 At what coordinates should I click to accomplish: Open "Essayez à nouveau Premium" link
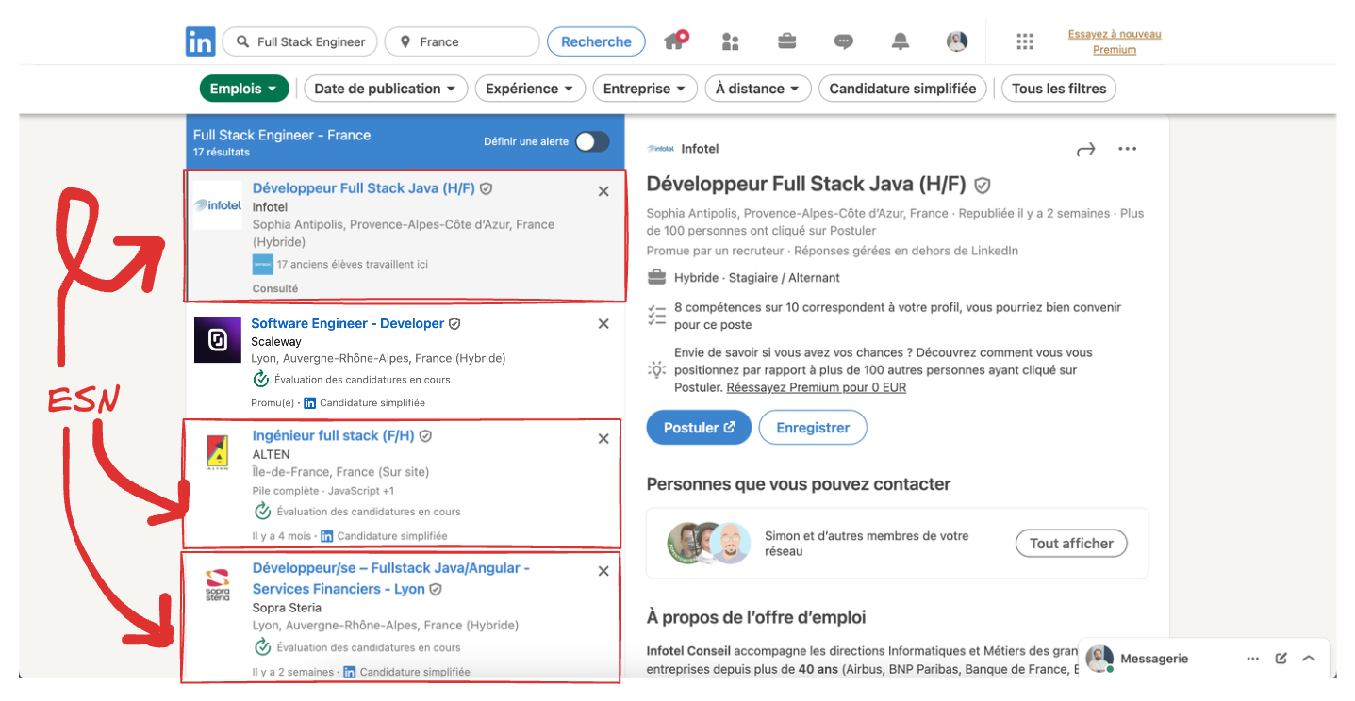tap(1115, 41)
